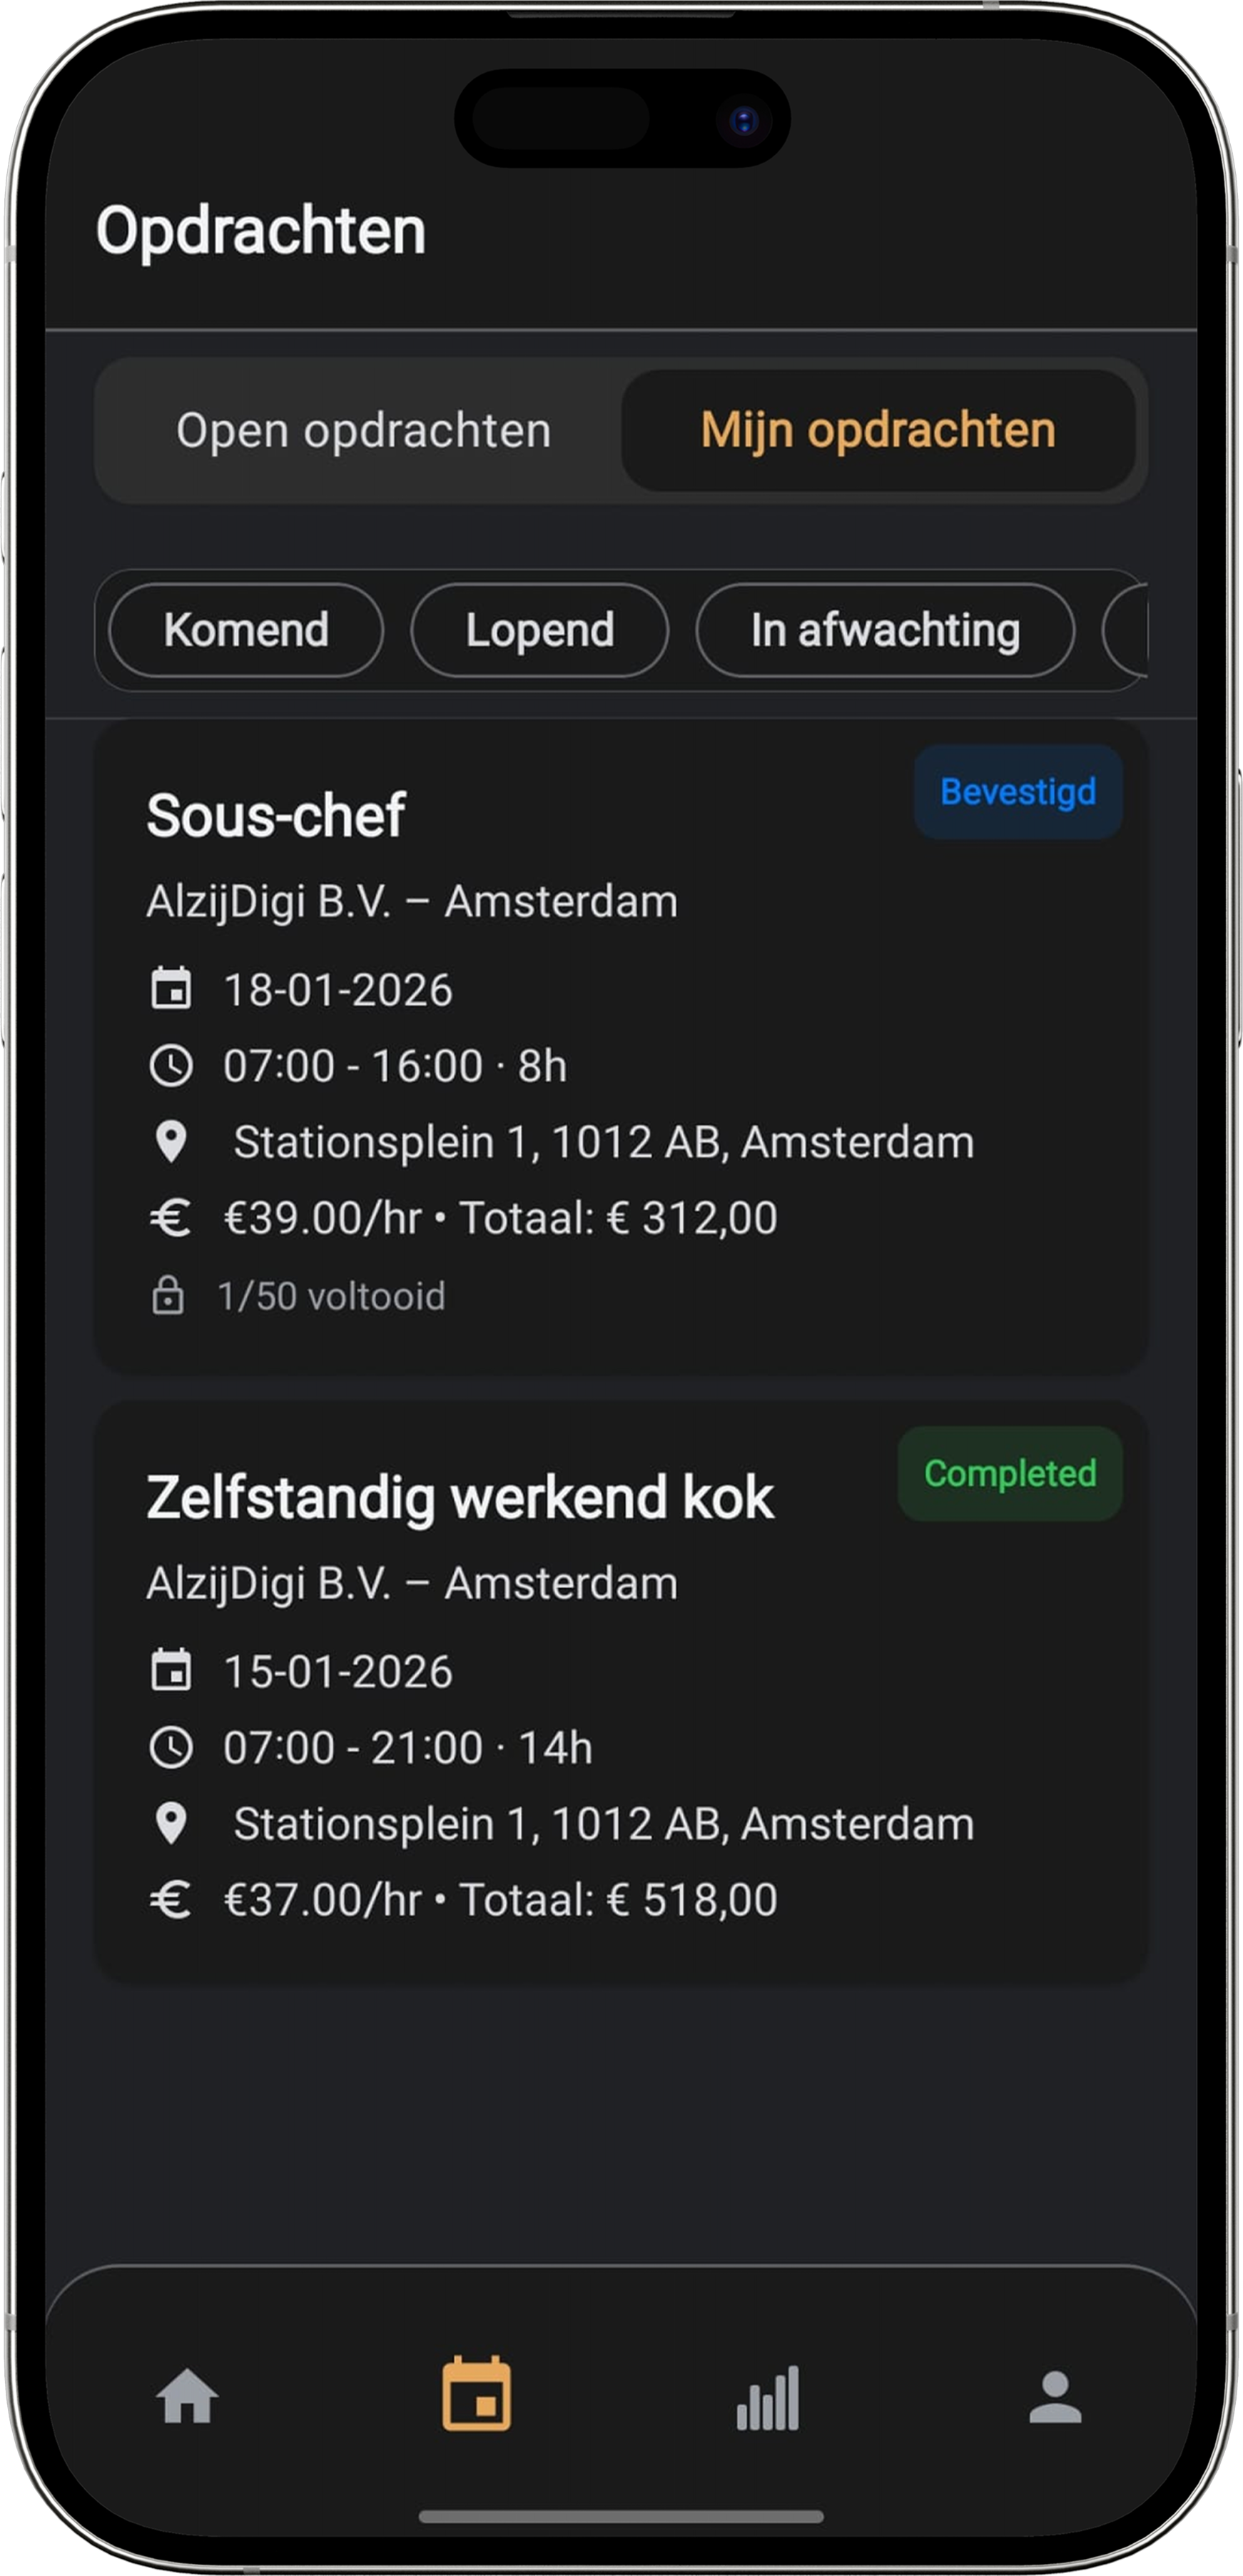The image size is (1243, 2576).
Task: Tap the Bevestigd status badge
Action: click(x=1018, y=792)
